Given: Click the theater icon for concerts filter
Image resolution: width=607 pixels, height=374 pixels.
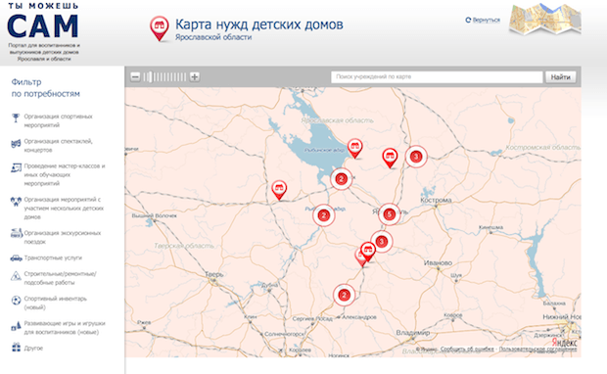Looking at the screenshot, I should click(x=16, y=144).
